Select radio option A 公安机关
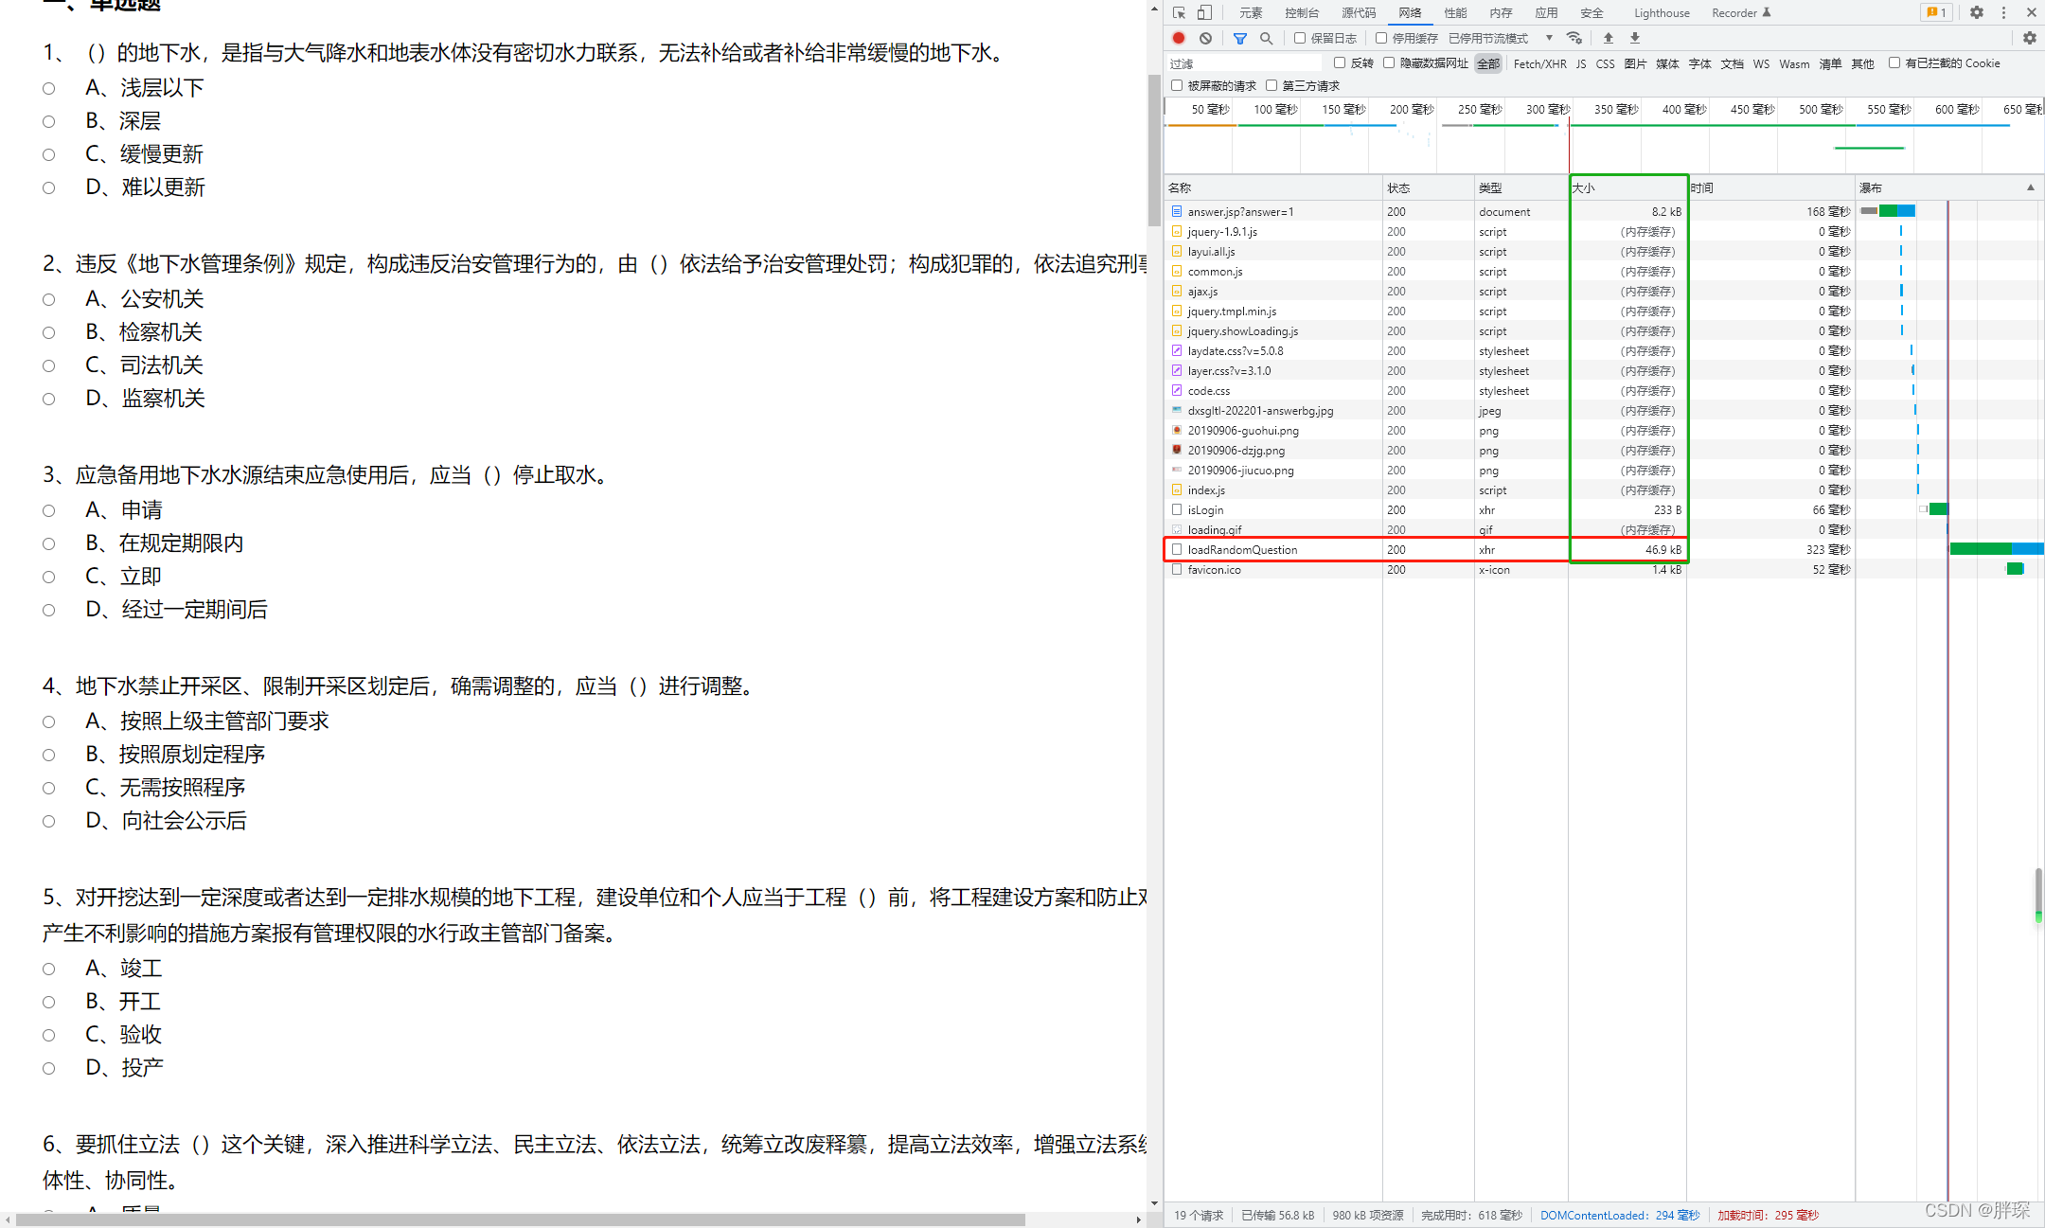This screenshot has height=1228, width=2045. click(x=48, y=300)
